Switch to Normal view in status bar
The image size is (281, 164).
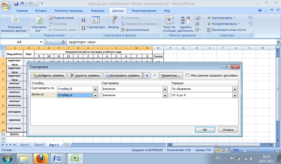pyautogui.click(x=218, y=150)
